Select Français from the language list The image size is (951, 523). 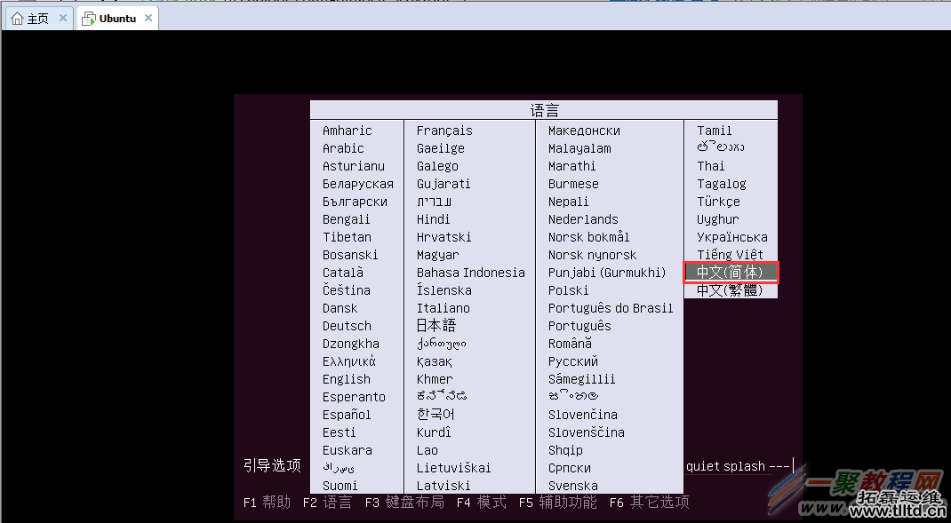click(444, 131)
